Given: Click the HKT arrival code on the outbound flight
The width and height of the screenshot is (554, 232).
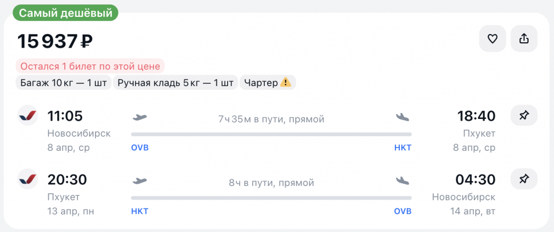Looking at the screenshot, I should point(403,148).
